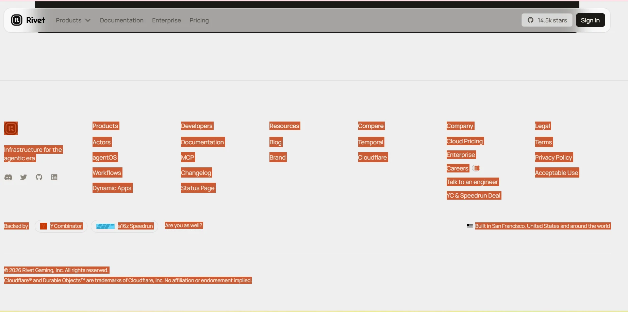Screen dimensions: 628x312
Task: Visit the agentOS footer link
Action: (x=105, y=158)
